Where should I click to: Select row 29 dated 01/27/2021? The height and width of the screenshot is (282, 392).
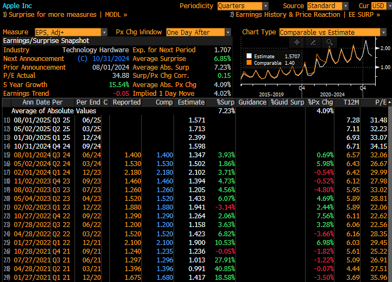[195, 278]
